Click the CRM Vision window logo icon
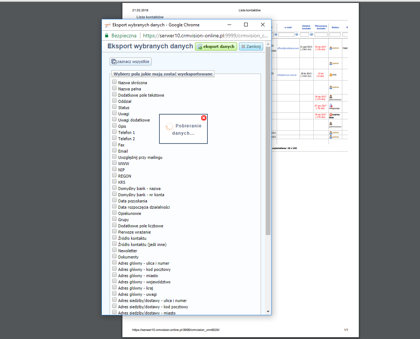This screenshot has width=420, height=339. point(107,25)
